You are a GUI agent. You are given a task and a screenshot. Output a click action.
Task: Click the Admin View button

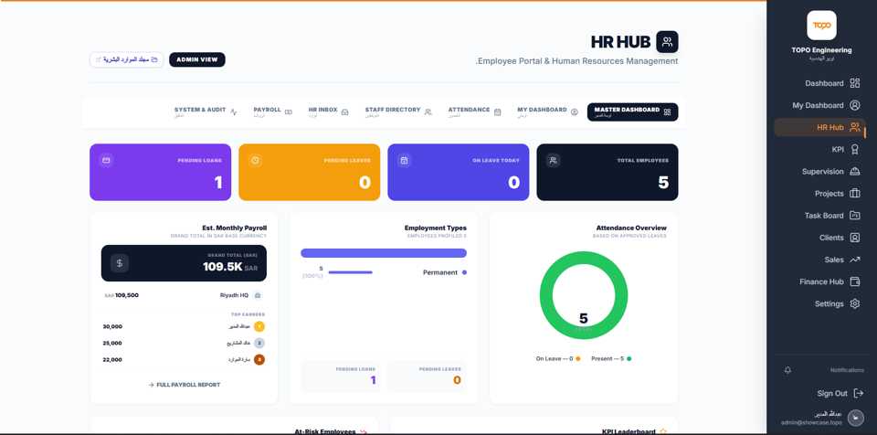pos(197,59)
